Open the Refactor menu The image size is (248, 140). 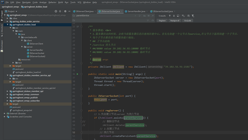52,2
